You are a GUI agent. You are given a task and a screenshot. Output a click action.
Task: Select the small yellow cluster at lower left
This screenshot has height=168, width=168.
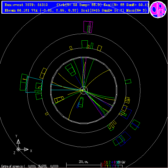pos(47,114)
